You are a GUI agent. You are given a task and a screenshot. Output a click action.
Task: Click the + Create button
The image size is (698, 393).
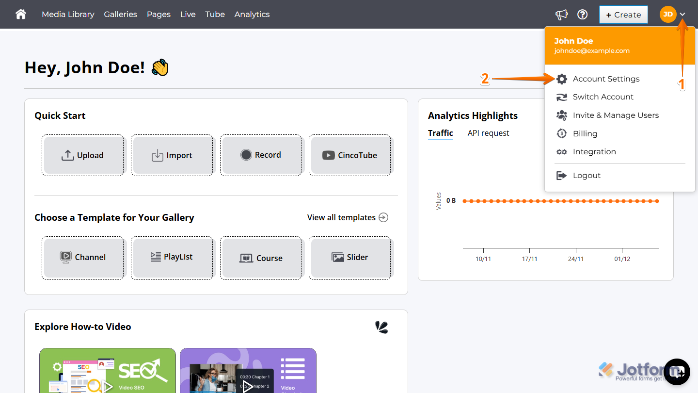click(x=623, y=14)
